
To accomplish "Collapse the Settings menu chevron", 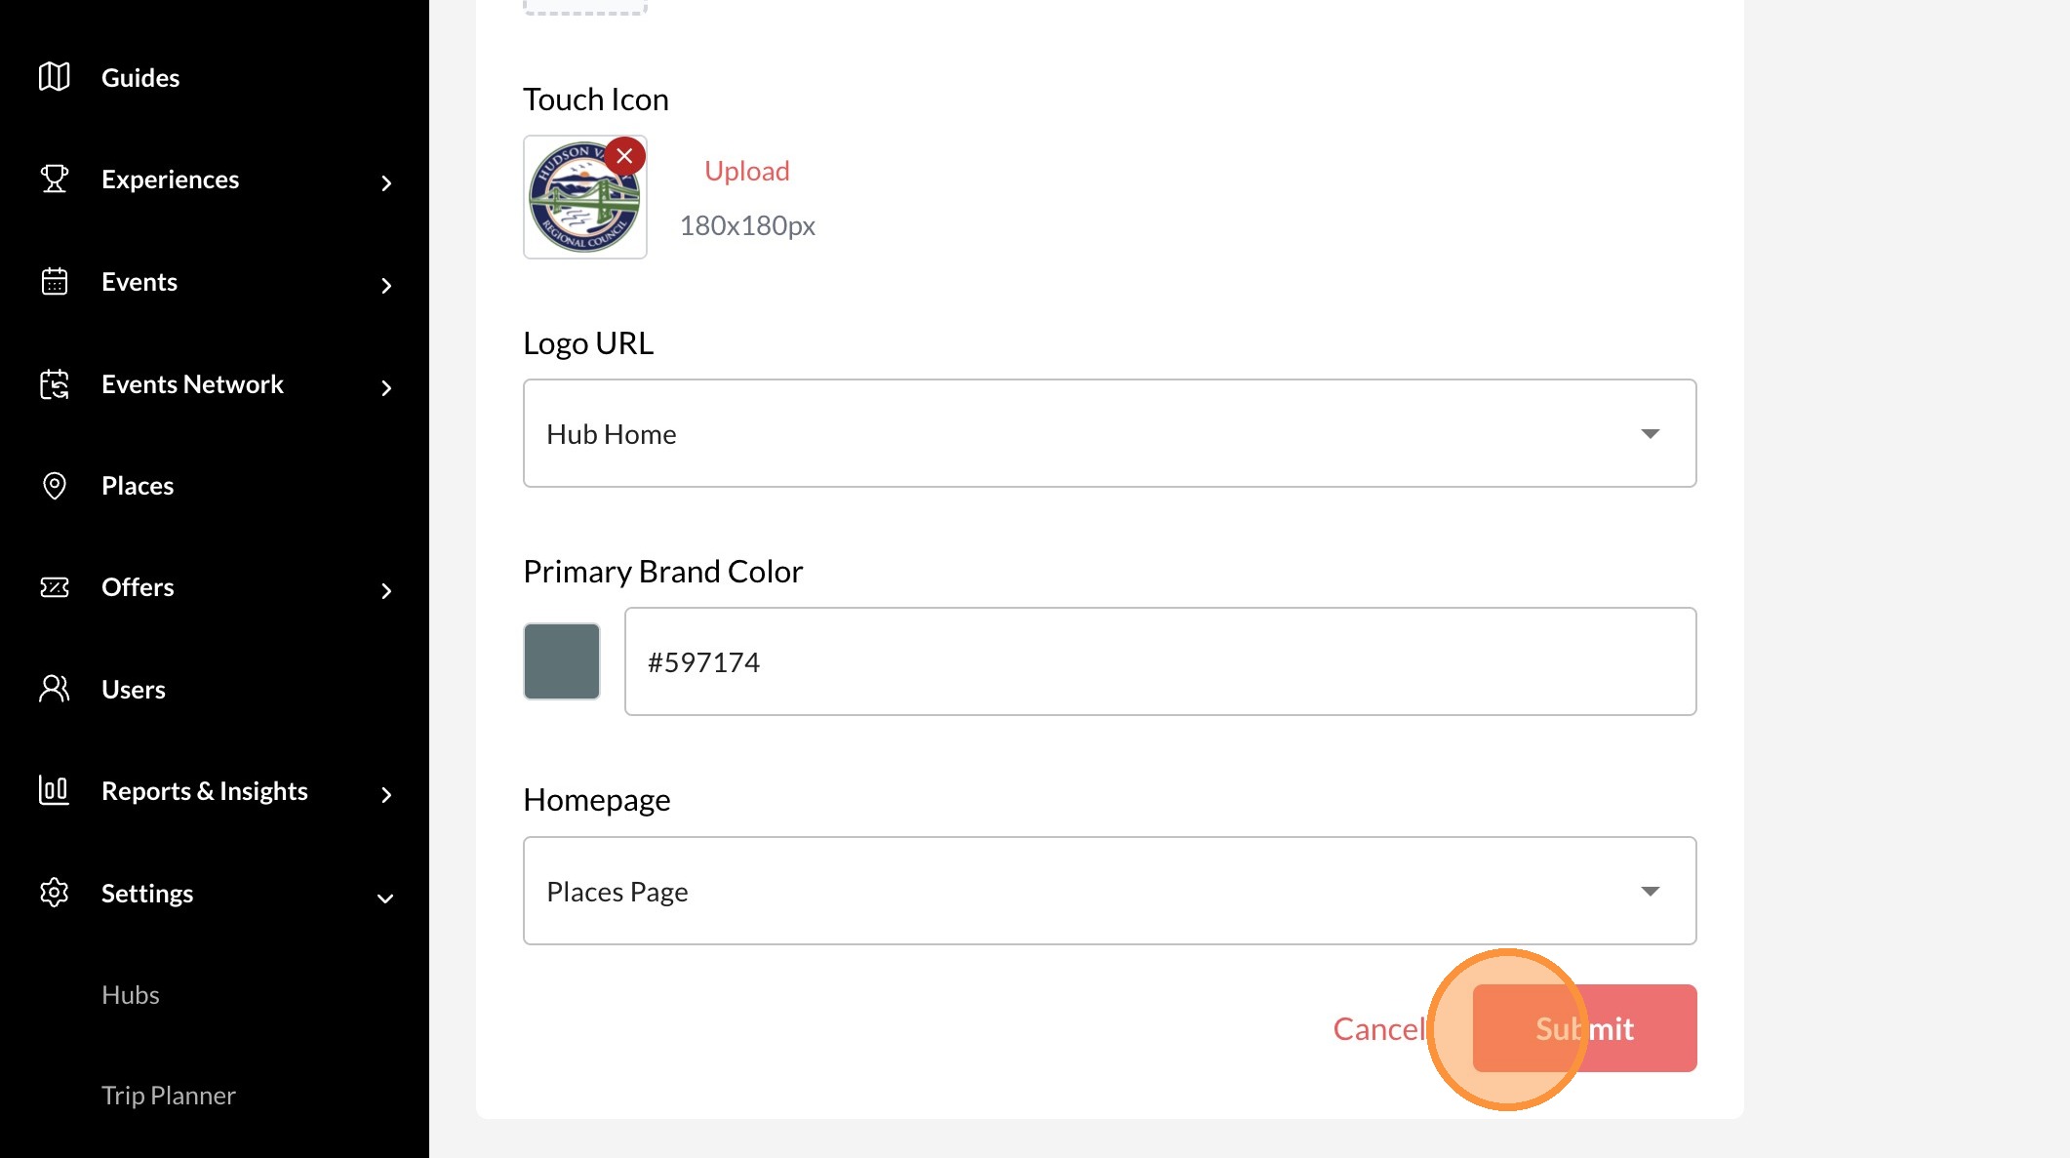I will tap(385, 898).
